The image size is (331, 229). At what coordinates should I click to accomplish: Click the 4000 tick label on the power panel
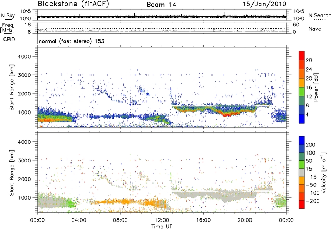pyautogui.click(x=24, y=57)
